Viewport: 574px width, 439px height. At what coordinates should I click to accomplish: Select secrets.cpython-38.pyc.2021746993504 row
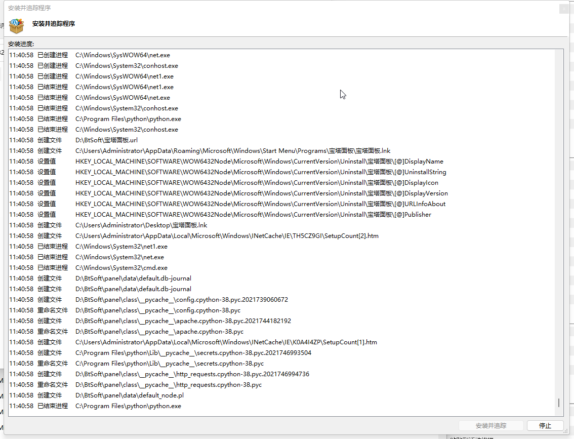pyautogui.click(x=281, y=353)
